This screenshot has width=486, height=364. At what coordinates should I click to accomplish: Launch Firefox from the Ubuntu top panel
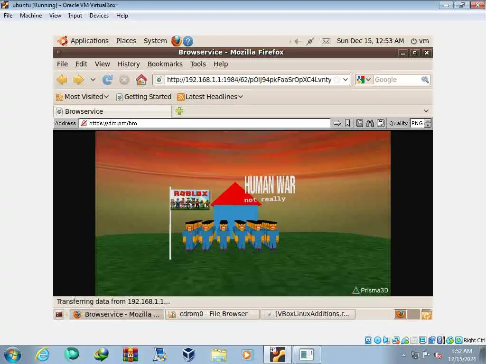[177, 41]
